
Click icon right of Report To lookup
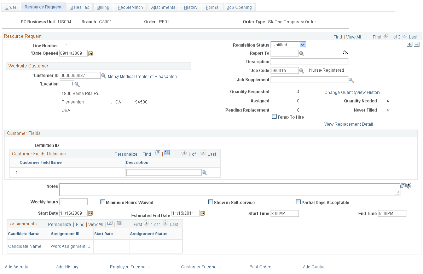[345, 53]
